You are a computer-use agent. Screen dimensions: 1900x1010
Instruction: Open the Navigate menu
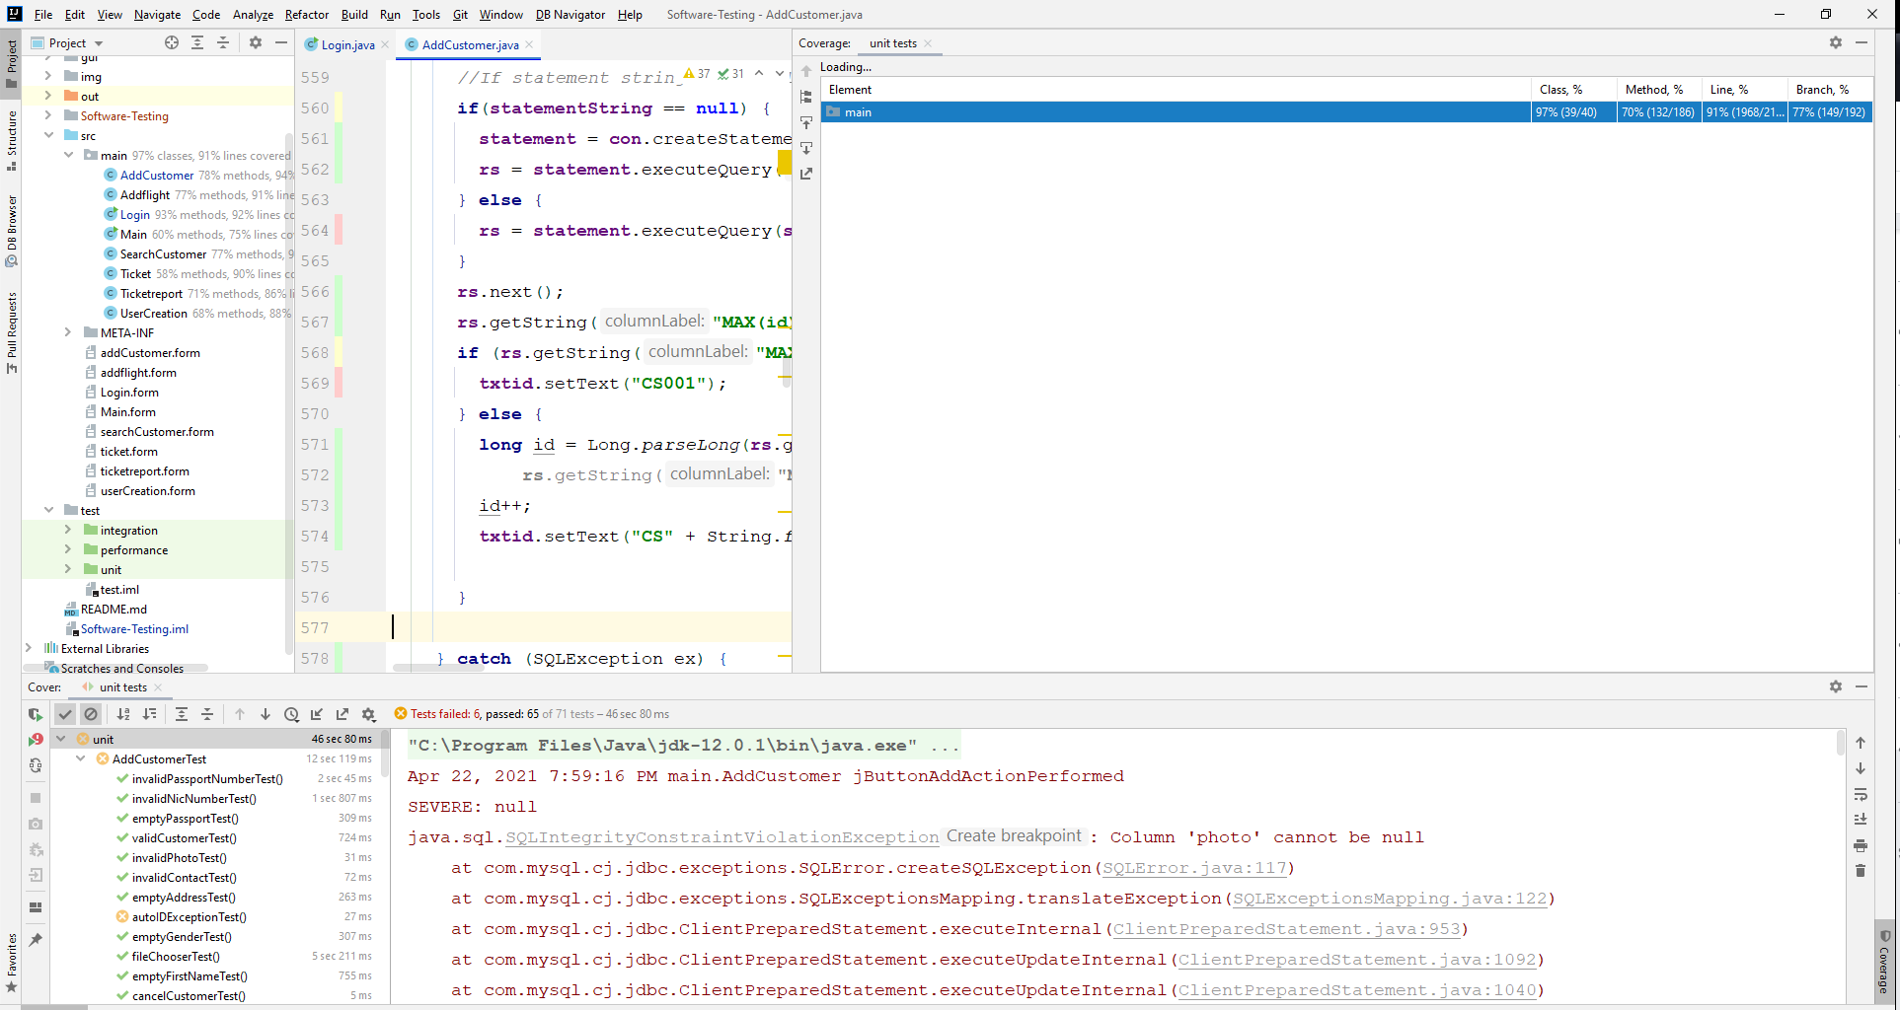[x=157, y=15]
